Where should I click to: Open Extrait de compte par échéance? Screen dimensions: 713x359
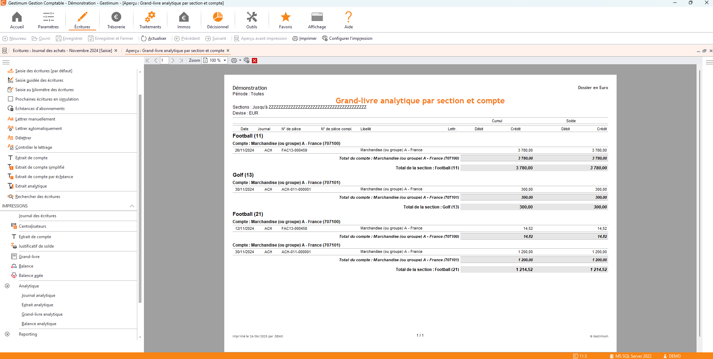pos(44,177)
